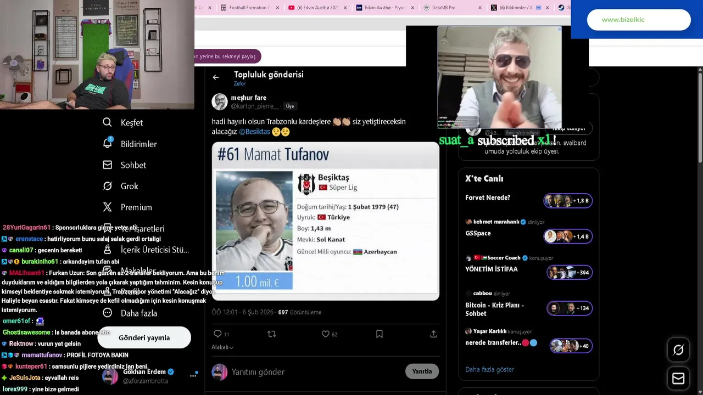Screen dimensions: 703x395
Task: Click X'te Canlı section heading
Action: 484,178
